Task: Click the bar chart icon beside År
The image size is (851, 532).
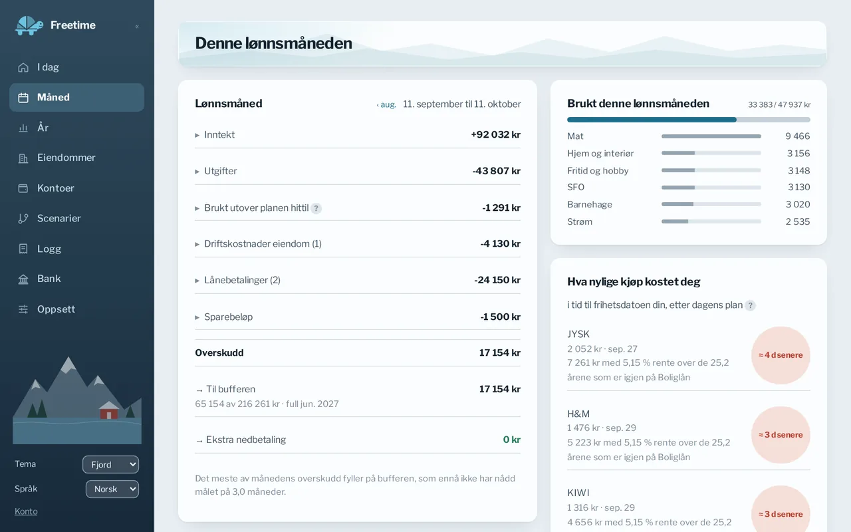Action: click(23, 128)
